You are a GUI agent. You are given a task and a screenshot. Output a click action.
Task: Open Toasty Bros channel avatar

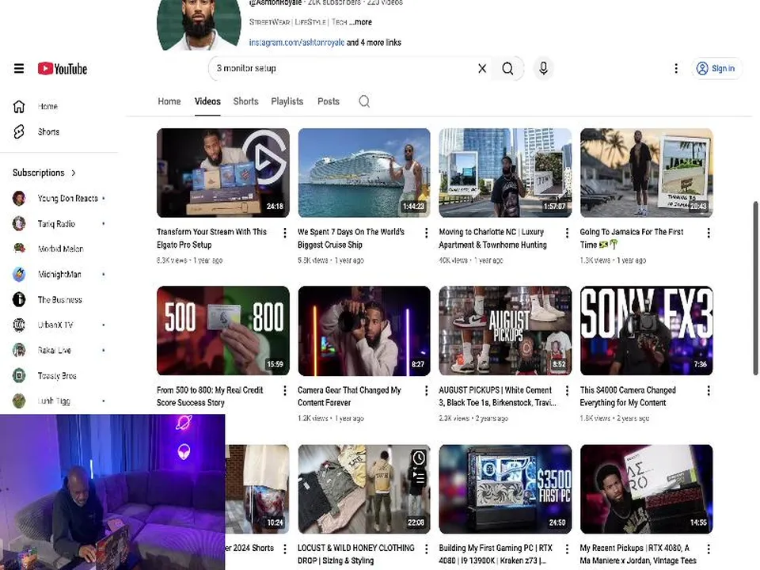pos(19,375)
